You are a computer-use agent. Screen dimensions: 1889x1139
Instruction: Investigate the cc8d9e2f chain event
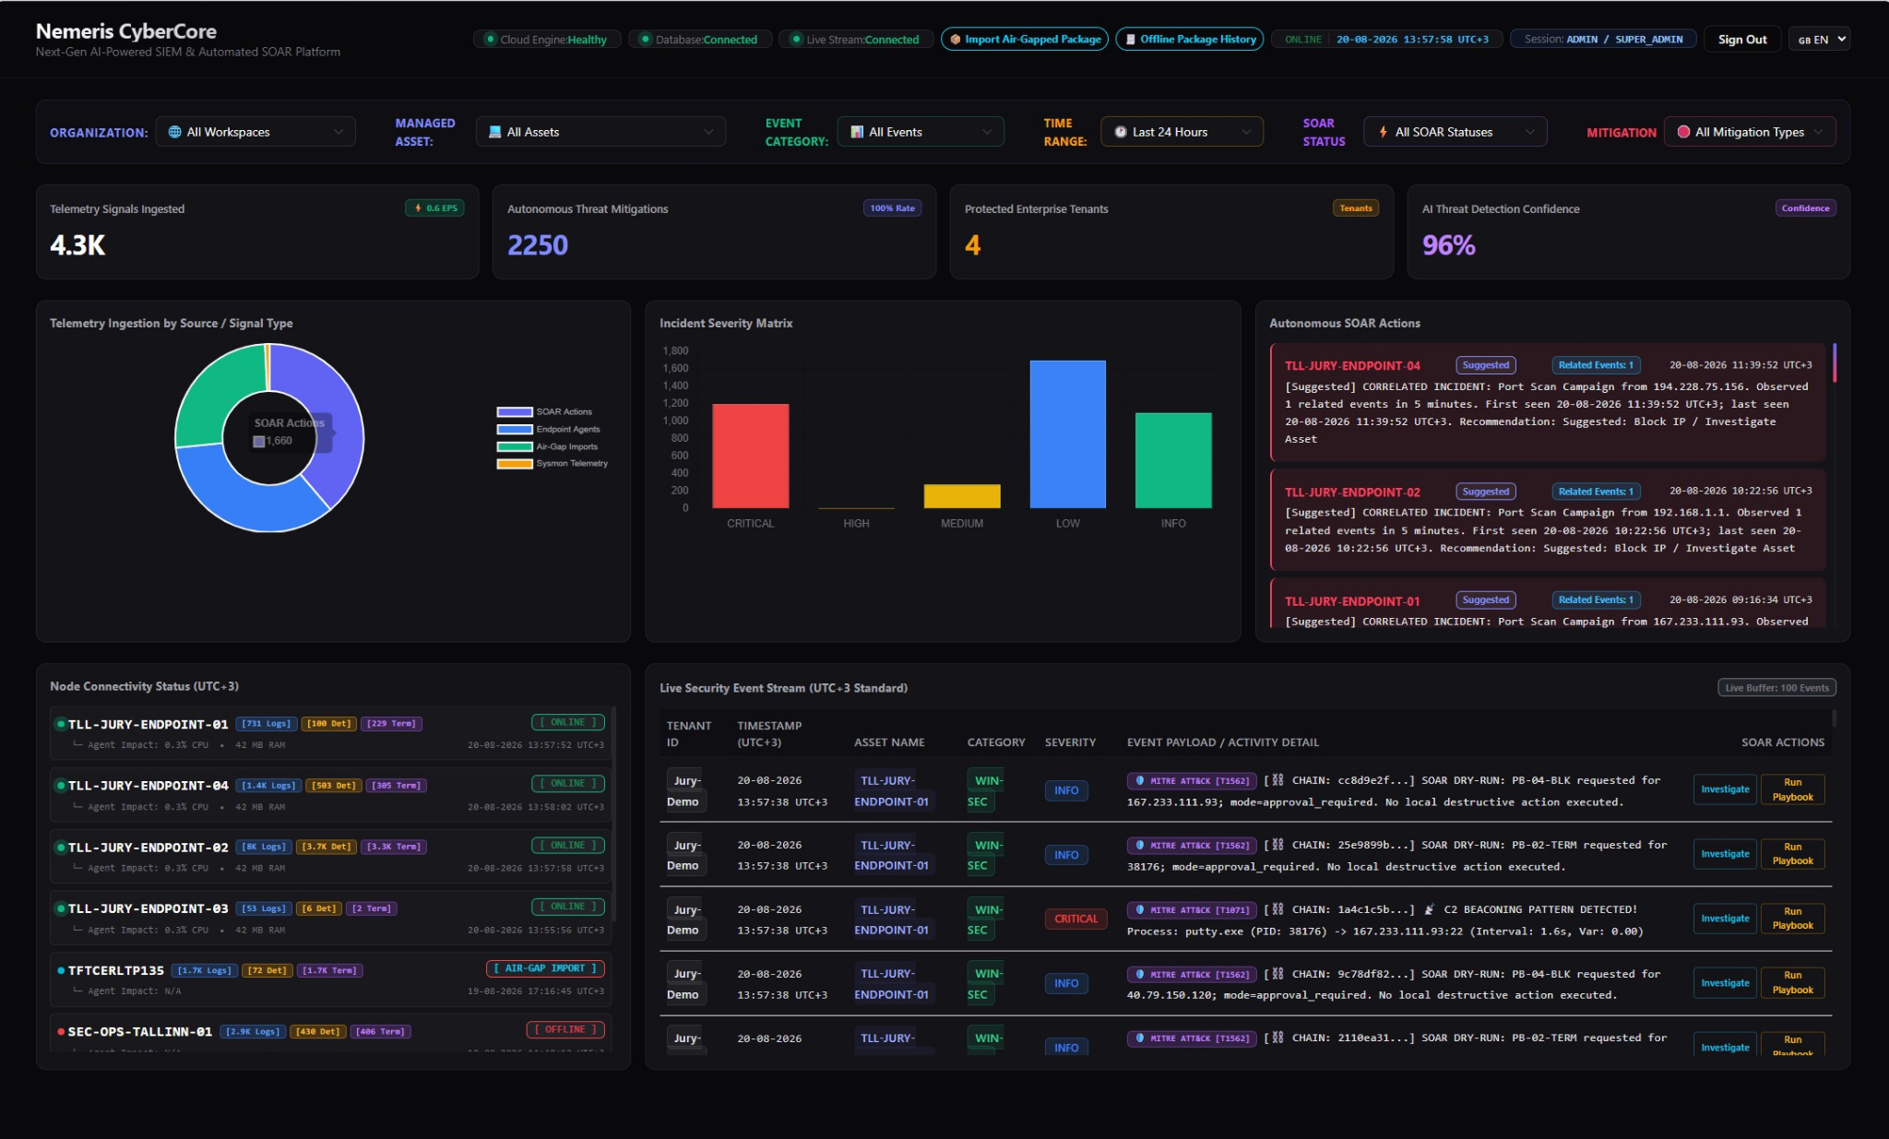click(x=1725, y=789)
